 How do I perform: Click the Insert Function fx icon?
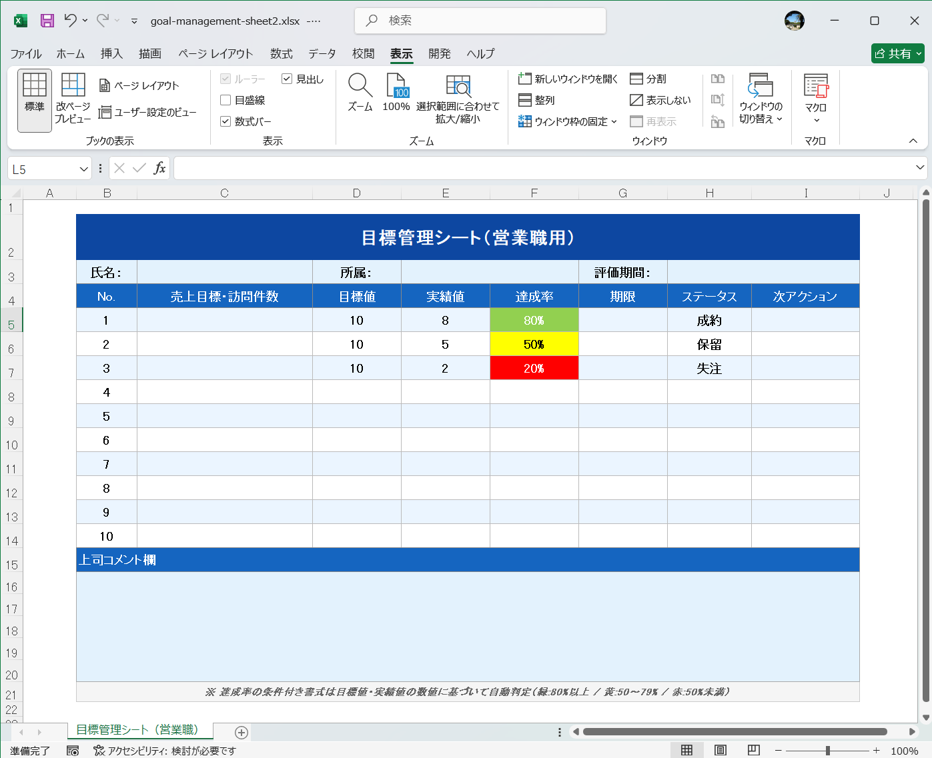(x=159, y=168)
